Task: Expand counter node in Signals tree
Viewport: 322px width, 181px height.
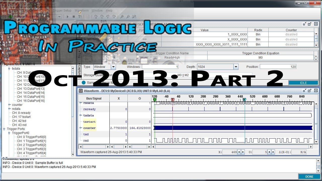Action: [9, 105]
